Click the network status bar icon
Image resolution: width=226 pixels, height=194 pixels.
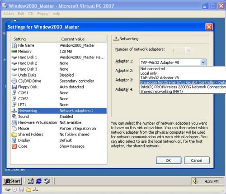click(35, 189)
